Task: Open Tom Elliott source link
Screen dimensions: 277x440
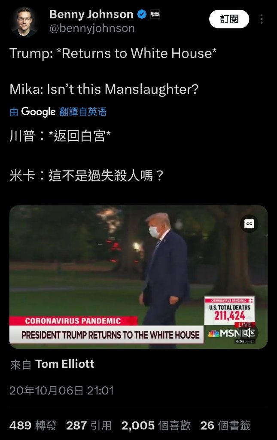Action: [65, 364]
